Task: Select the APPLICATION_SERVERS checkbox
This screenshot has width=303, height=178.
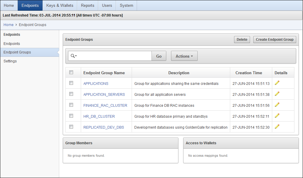Action: click(71, 94)
